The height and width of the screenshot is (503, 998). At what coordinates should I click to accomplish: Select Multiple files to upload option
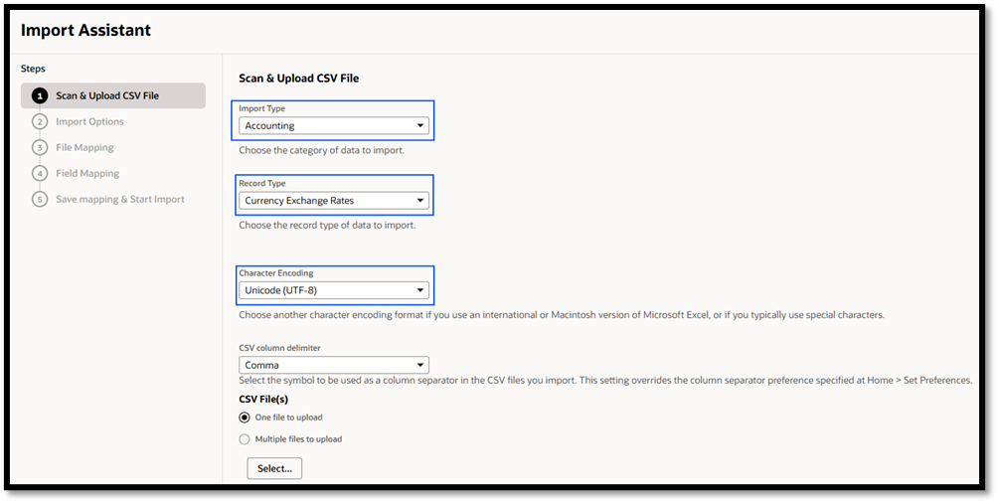point(245,439)
